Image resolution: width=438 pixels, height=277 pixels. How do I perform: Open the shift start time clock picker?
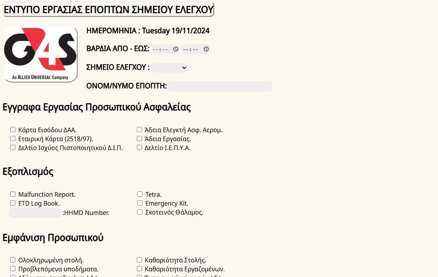pos(175,49)
